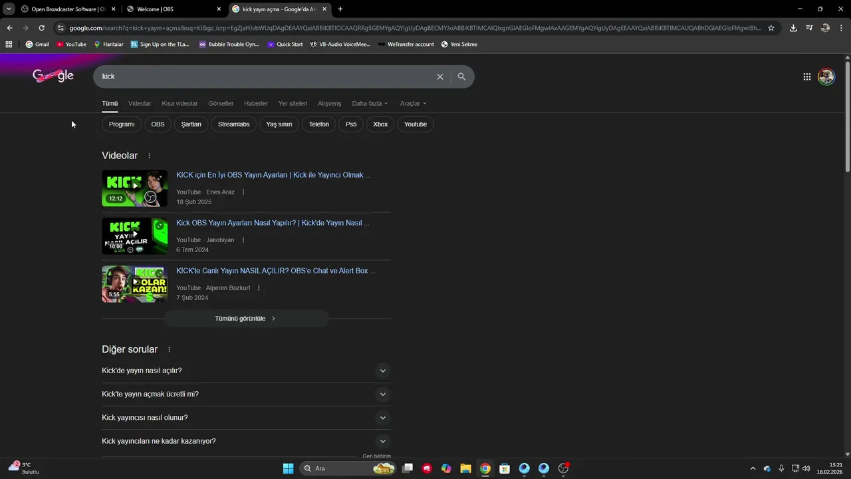Viewport: 851px width, 479px height.
Task: Open the Alperen Bozkurt video thumbnail
Action: [135, 284]
